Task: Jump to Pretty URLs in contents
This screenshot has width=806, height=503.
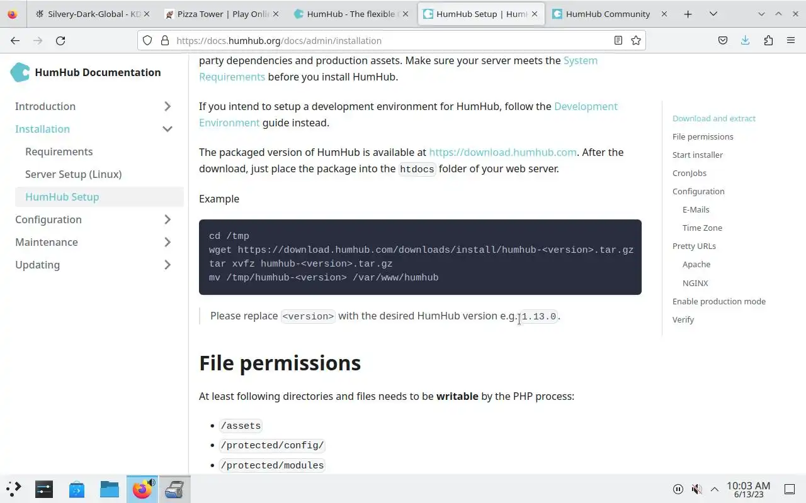Action: coord(694,246)
